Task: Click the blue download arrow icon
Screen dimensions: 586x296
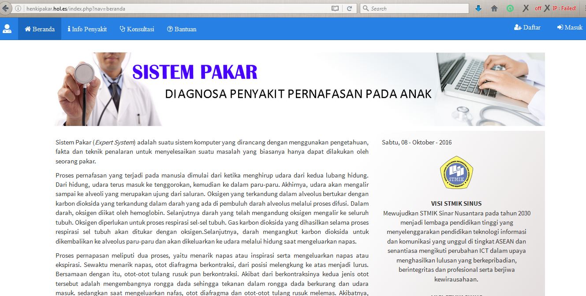Action: [x=478, y=8]
